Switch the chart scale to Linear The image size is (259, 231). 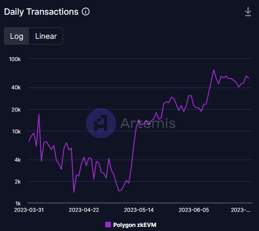[x=46, y=36]
